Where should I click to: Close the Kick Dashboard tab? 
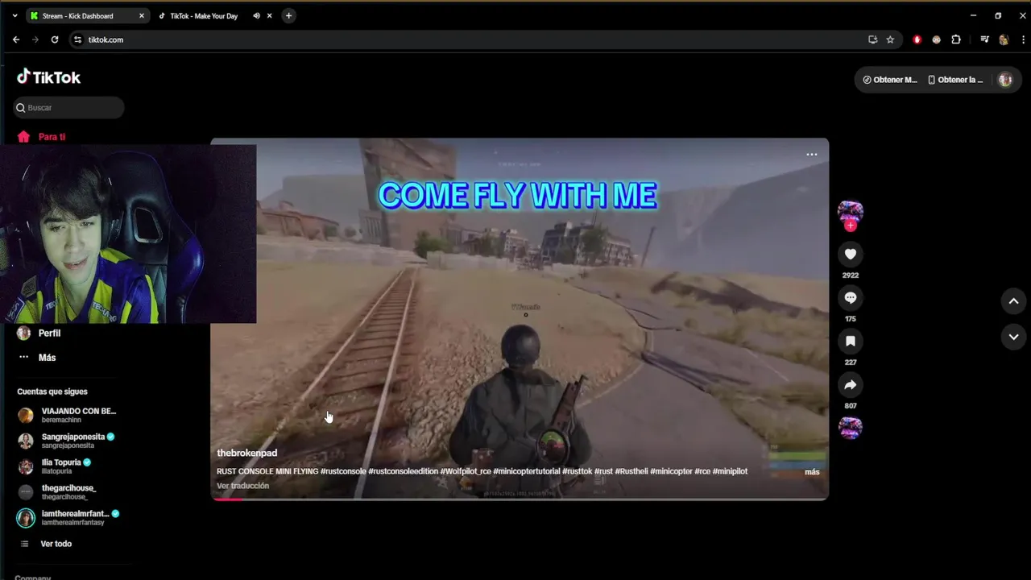pyautogui.click(x=141, y=16)
